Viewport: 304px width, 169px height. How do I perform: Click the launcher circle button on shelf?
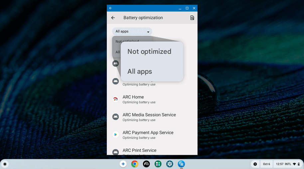point(5,164)
